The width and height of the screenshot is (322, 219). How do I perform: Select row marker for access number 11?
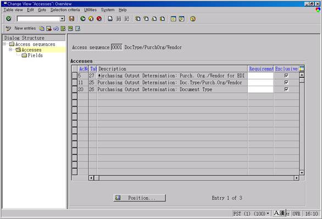pyautogui.click(x=75, y=82)
